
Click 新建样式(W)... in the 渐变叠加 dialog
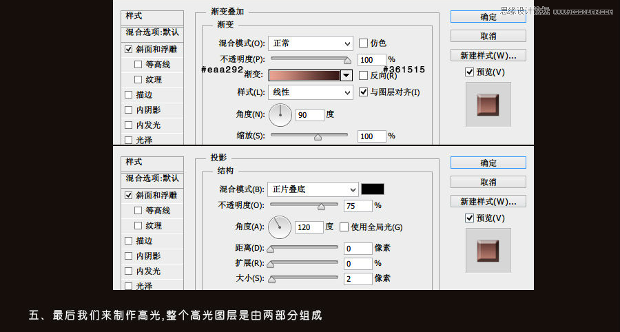488,55
